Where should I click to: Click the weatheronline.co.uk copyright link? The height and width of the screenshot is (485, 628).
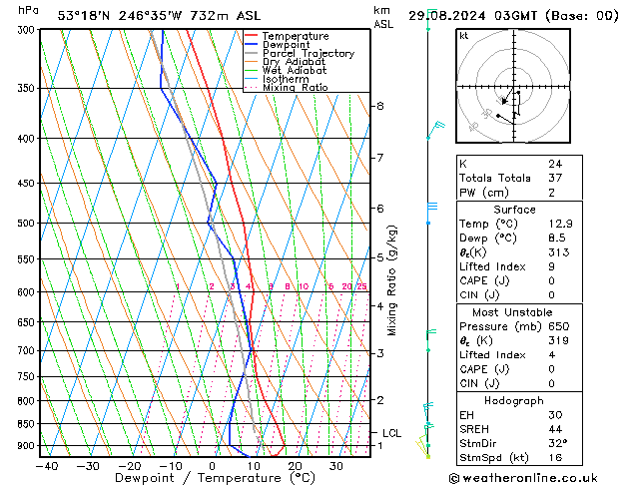click(523, 478)
